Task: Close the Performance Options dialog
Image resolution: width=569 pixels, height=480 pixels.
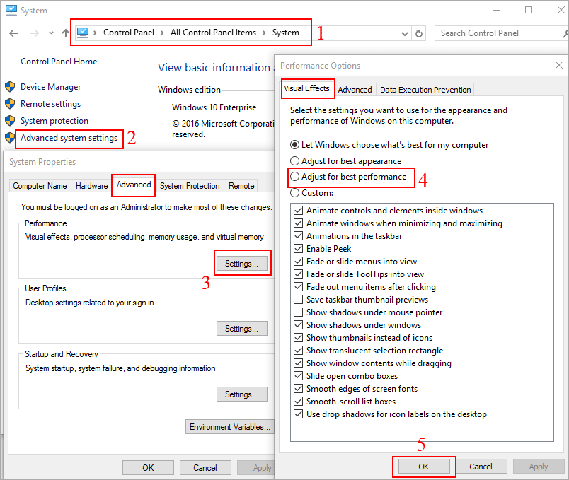Action: coord(559,65)
